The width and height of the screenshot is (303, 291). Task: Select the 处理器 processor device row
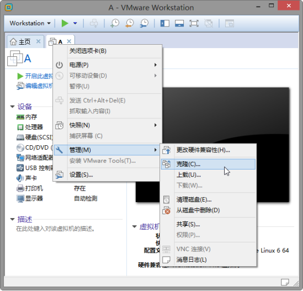point(30,127)
